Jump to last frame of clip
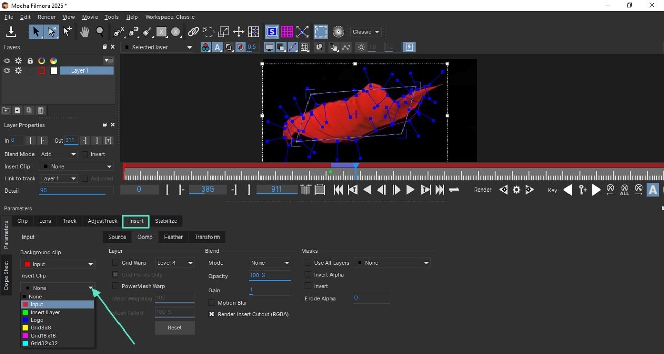The width and height of the screenshot is (664, 354). click(x=440, y=190)
